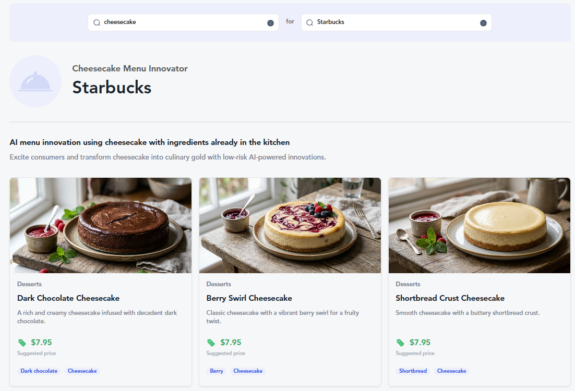Click Cheesecake tag under Berry Swirl card
Screen dimensions: 575x391
(248, 371)
